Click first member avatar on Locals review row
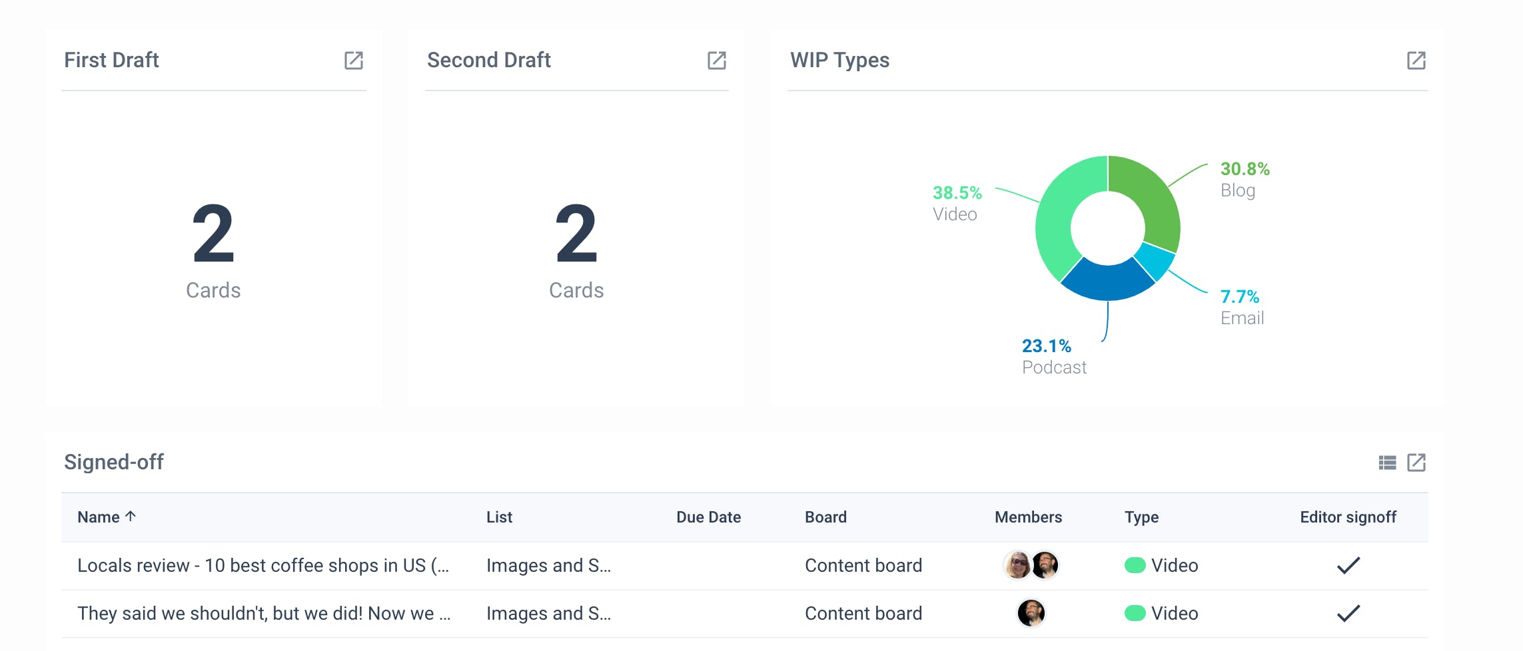 pos(1017,565)
